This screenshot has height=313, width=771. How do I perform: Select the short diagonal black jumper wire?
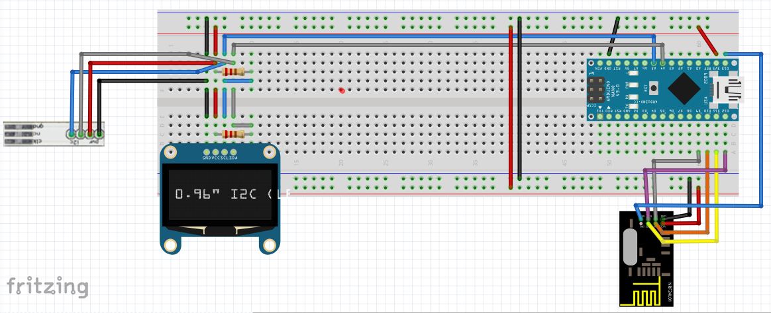(615, 36)
